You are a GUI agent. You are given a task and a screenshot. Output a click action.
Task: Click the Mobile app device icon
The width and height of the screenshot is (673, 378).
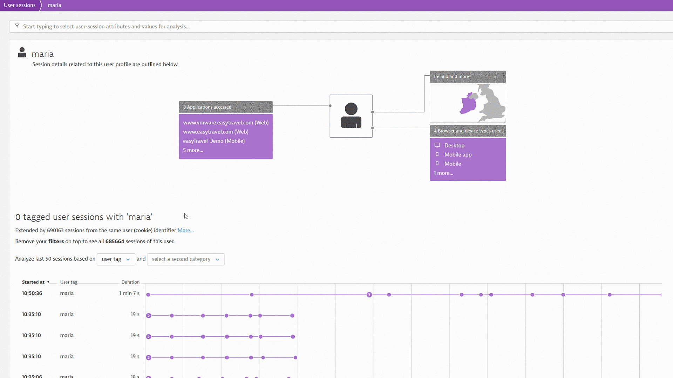pyautogui.click(x=437, y=154)
